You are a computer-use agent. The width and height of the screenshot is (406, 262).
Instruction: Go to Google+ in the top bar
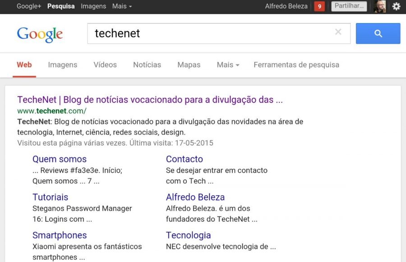click(x=28, y=6)
